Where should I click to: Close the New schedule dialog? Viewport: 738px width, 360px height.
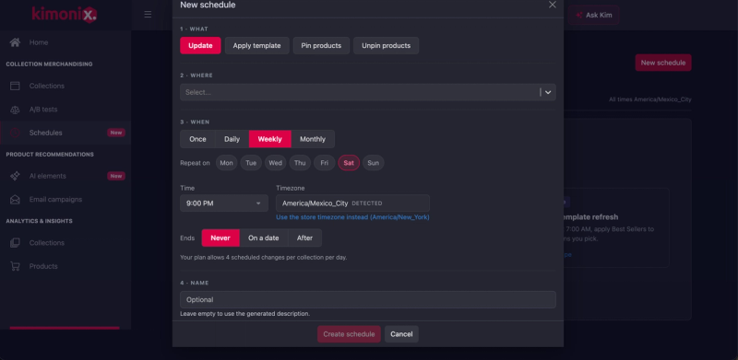pyautogui.click(x=552, y=5)
